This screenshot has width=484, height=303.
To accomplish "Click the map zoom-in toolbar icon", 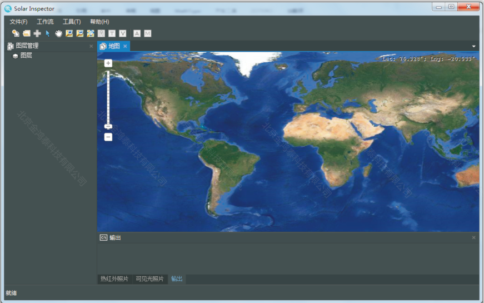I will [69, 34].
